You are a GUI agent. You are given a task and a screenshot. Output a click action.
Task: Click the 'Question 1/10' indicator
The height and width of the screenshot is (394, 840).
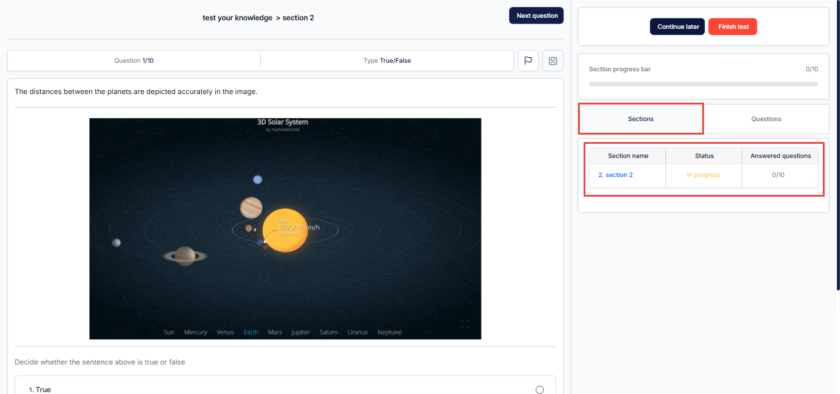(x=133, y=61)
